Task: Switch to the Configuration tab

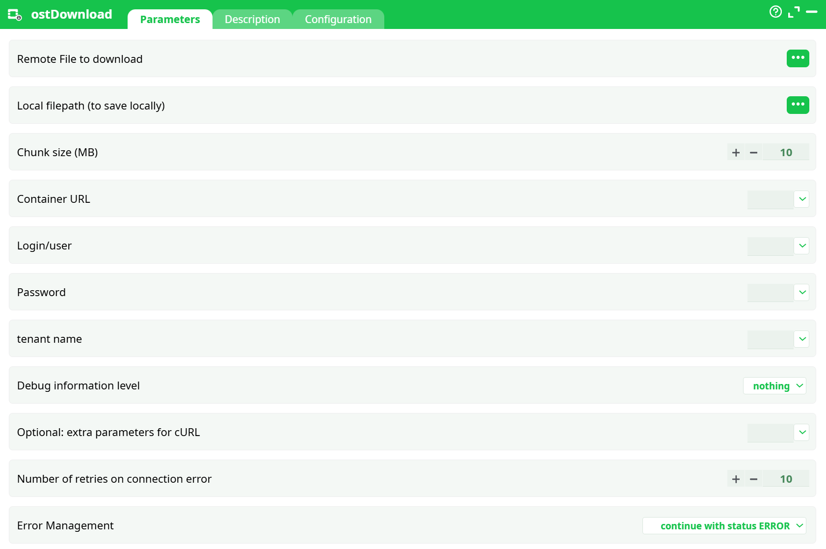Action: [338, 19]
